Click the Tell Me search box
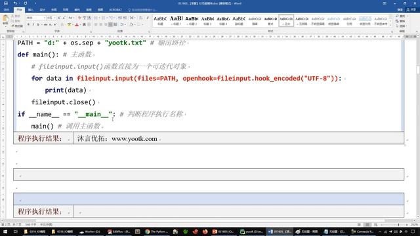Viewport: 420px width, 236px height. coord(143,10)
